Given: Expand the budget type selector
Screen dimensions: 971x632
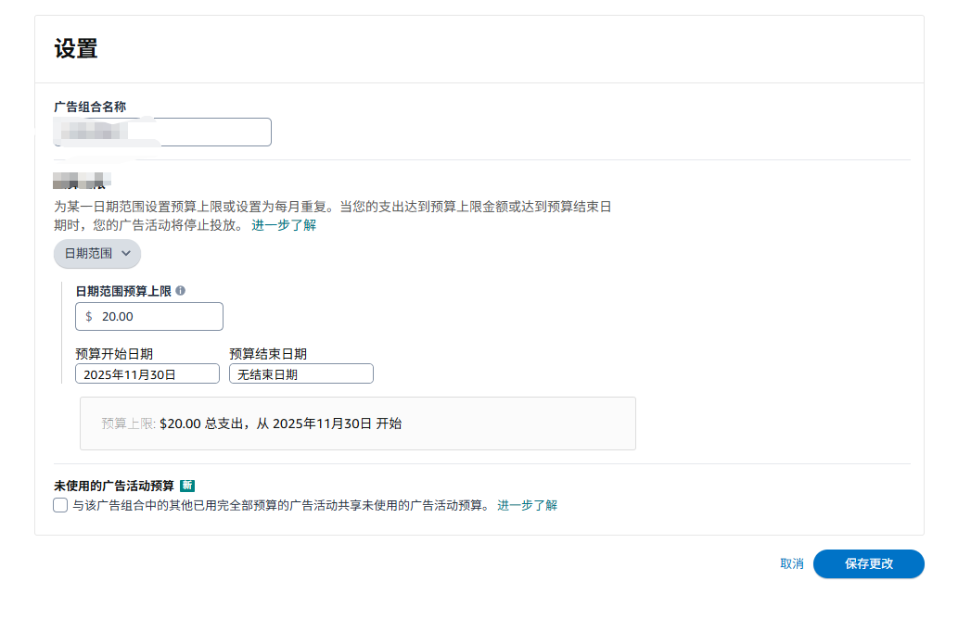Looking at the screenshot, I should click(96, 253).
